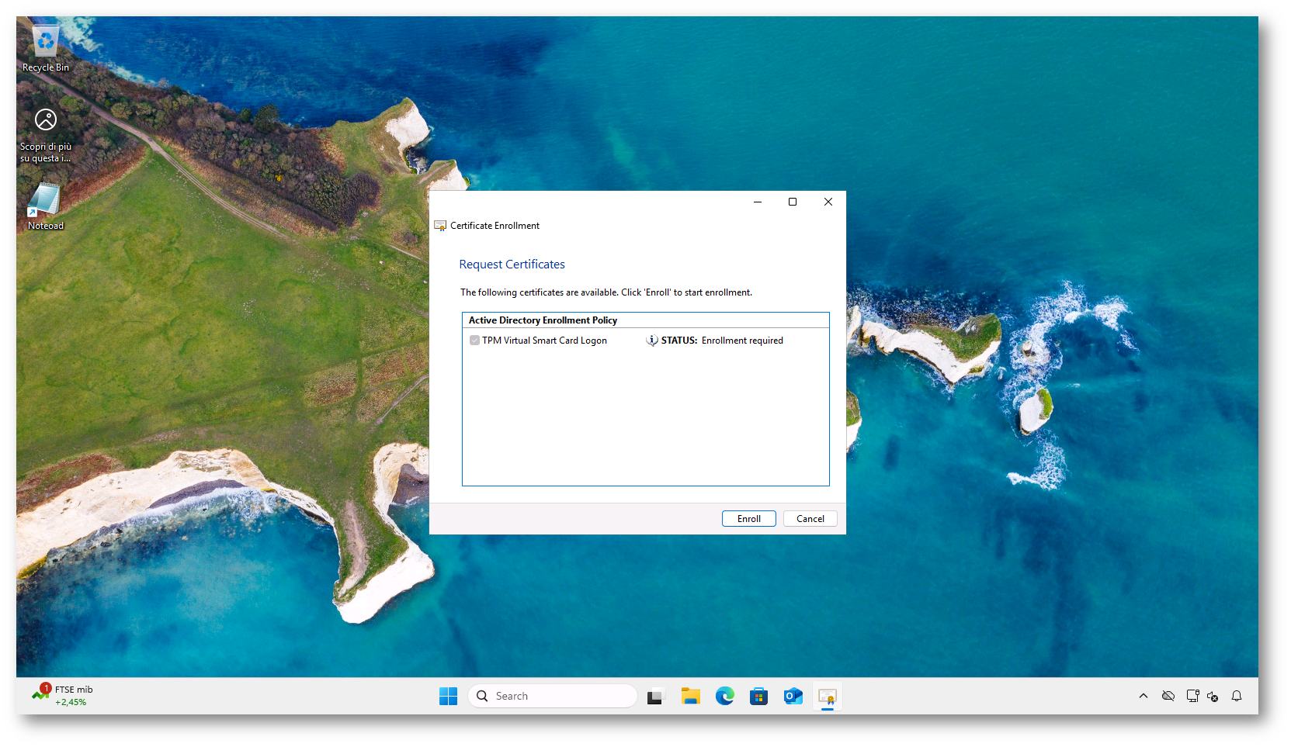Open Microsoft Edge from taskbar

click(x=724, y=697)
